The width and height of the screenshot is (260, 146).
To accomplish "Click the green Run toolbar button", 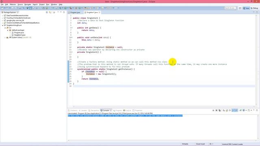I will (65, 8).
